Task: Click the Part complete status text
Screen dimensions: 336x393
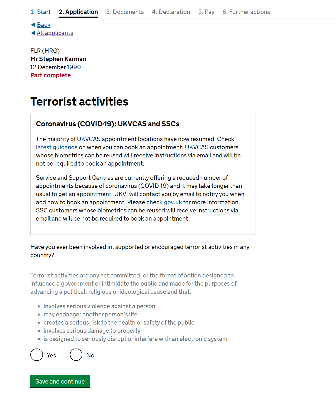Action: tap(51, 75)
